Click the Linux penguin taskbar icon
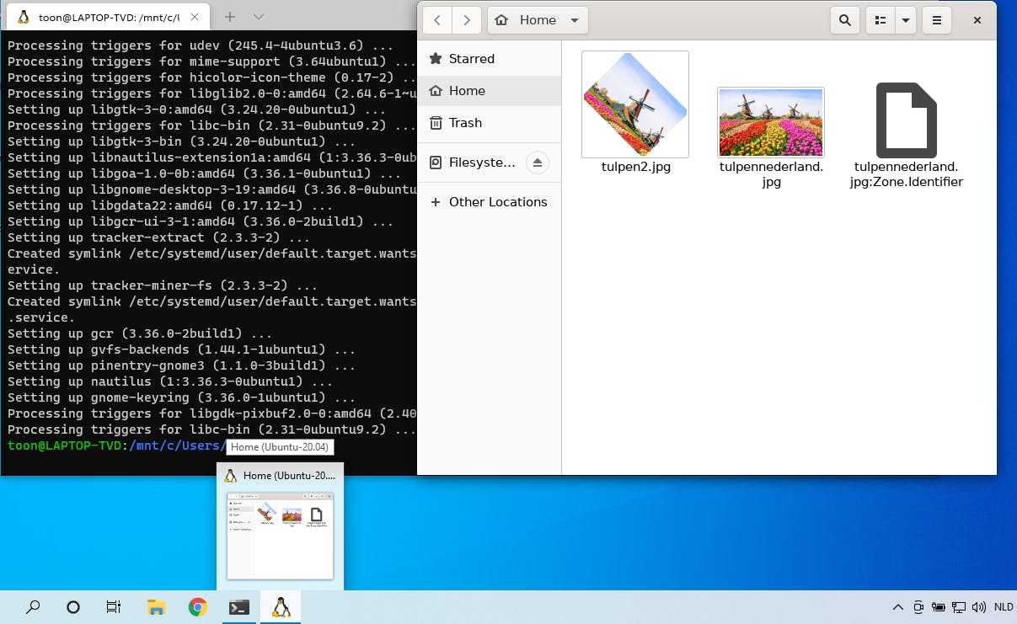This screenshot has height=624, width=1017. (281, 607)
